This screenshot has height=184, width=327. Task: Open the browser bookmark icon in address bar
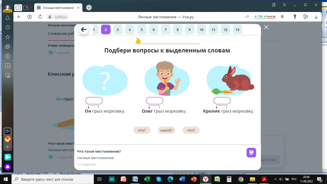[282, 17]
